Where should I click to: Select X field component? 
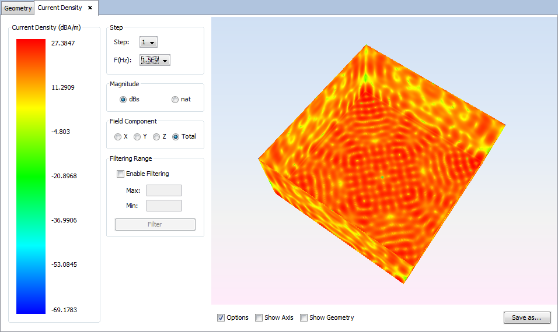tap(118, 137)
